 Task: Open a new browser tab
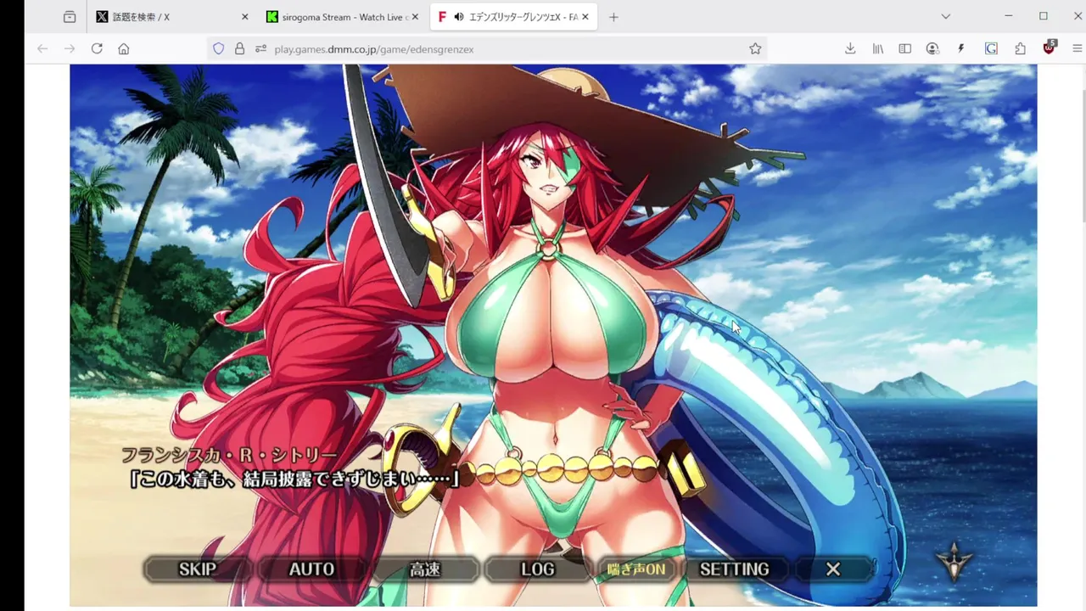click(613, 17)
